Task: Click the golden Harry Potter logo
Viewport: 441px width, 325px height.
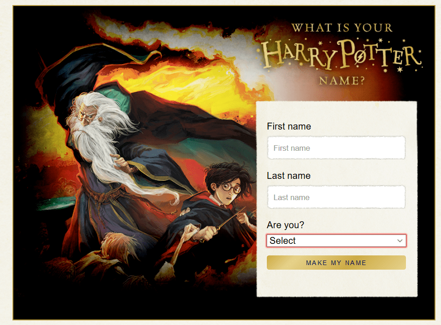Action: coord(341,55)
